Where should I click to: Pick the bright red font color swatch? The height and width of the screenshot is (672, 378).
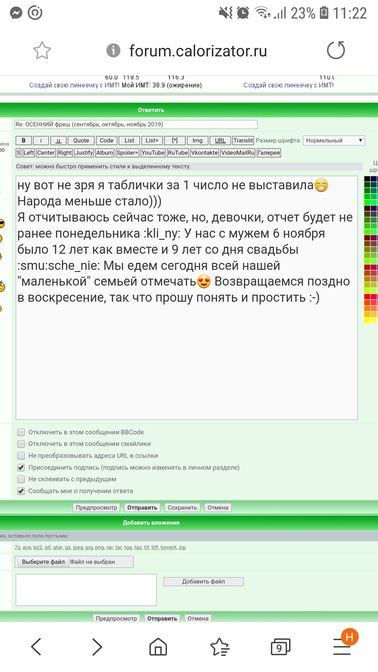point(367,296)
